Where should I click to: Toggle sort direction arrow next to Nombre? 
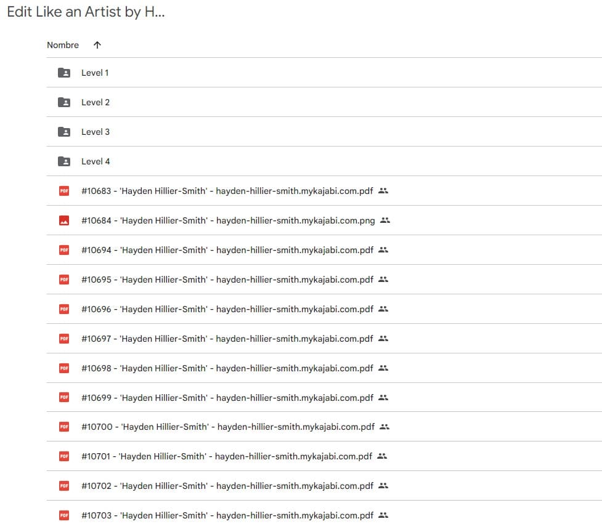(97, 45)
